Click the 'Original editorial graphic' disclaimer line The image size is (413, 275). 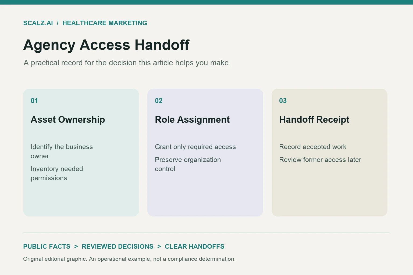pos(129,259)
